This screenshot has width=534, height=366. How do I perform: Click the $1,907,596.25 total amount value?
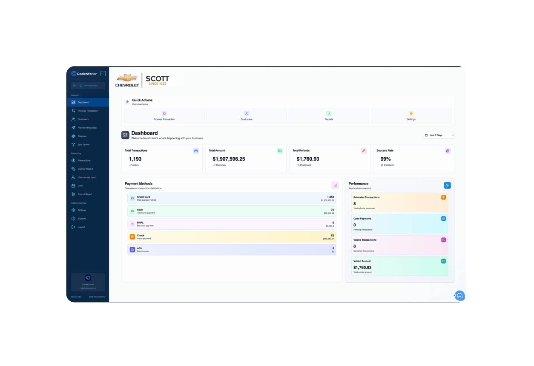[229, 159]
